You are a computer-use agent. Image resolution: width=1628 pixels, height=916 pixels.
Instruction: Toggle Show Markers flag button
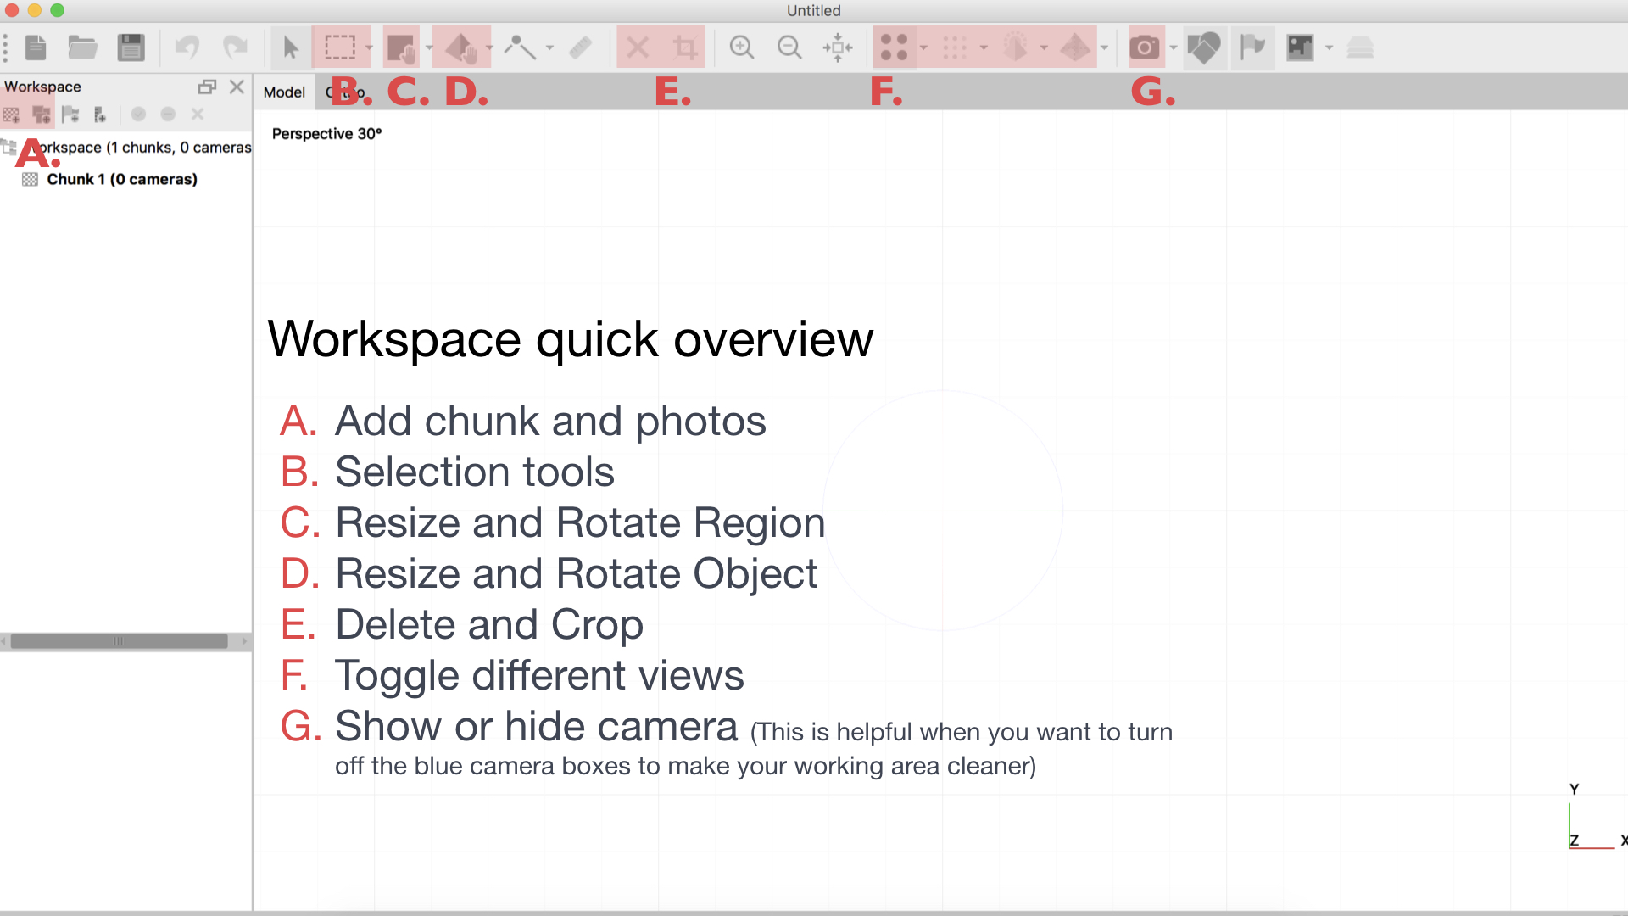[1252, 47]
